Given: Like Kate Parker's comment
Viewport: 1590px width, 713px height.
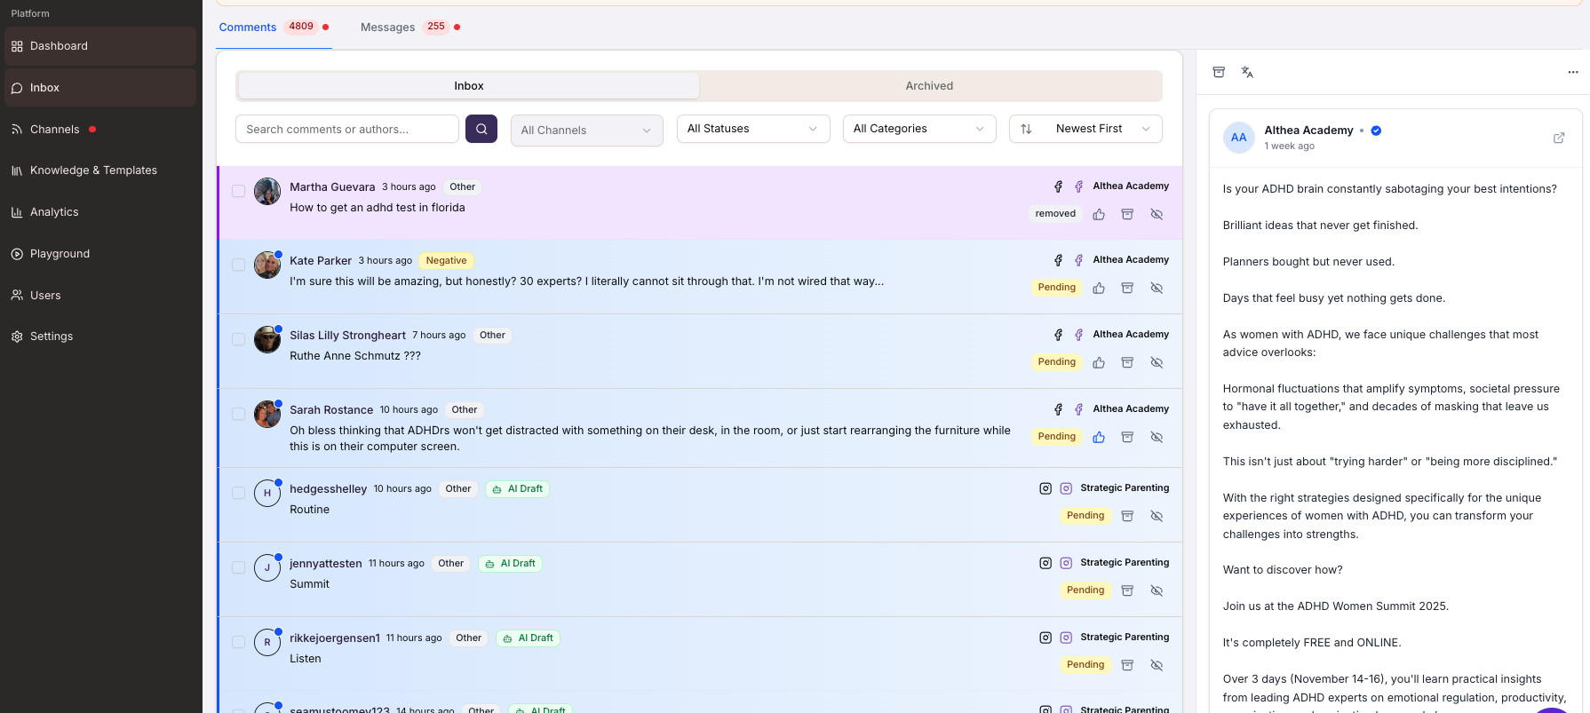Looking at the screenshot, I should pos(1099,288).
